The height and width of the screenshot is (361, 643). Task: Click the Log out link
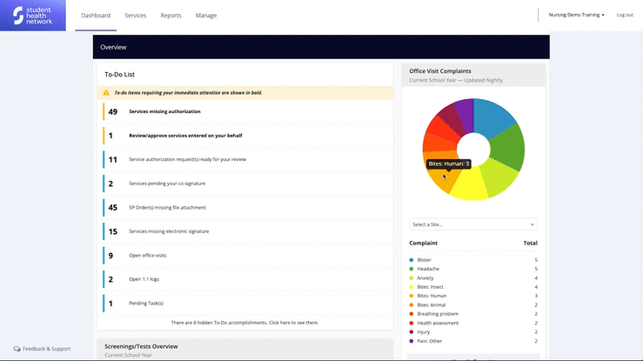625,15
